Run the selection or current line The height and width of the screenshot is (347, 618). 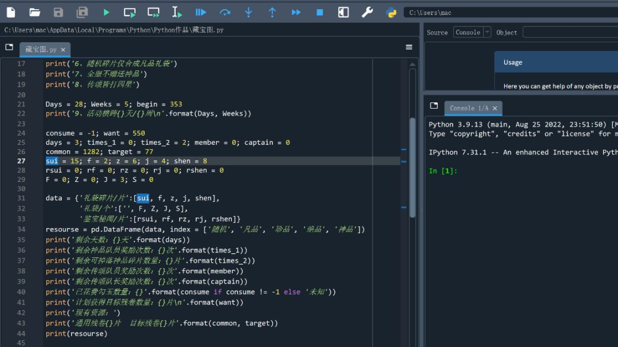click(177, 12)
